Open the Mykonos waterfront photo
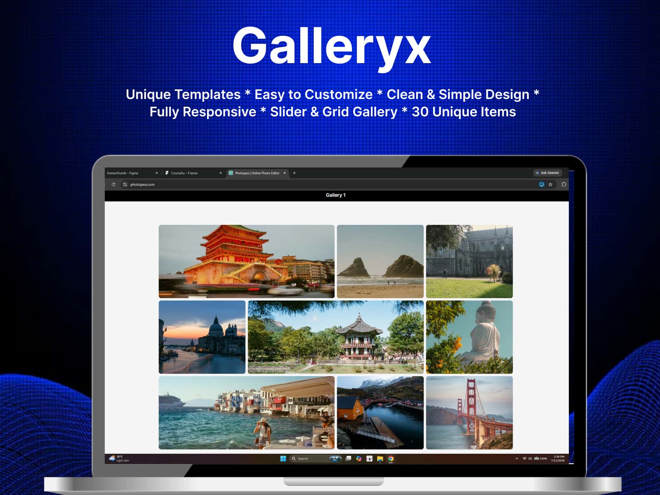 coord(247,412)
